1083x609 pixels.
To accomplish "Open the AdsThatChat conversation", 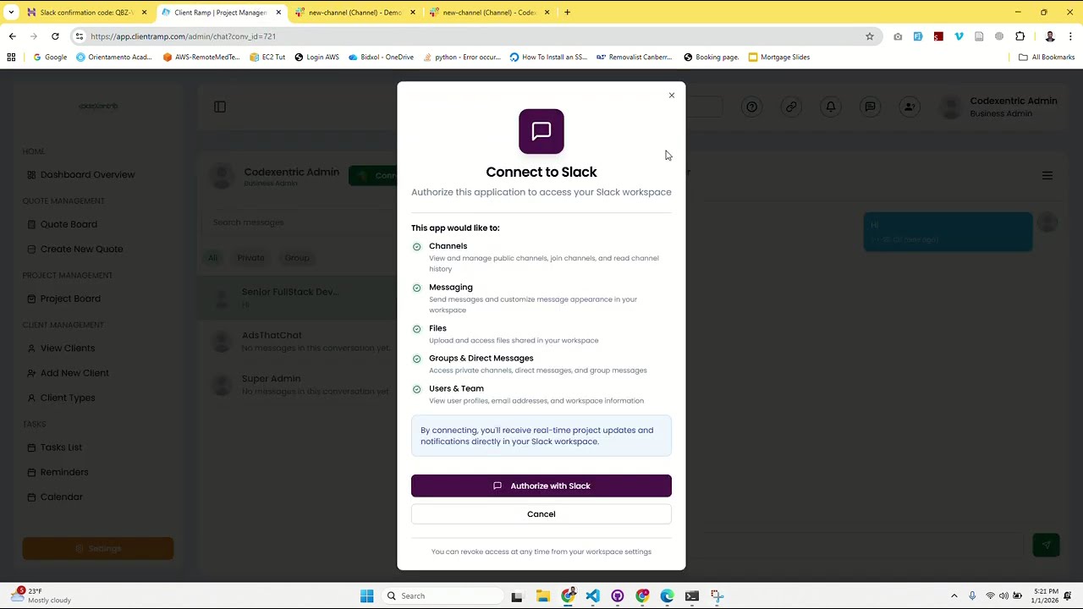I will pos(298,341).
